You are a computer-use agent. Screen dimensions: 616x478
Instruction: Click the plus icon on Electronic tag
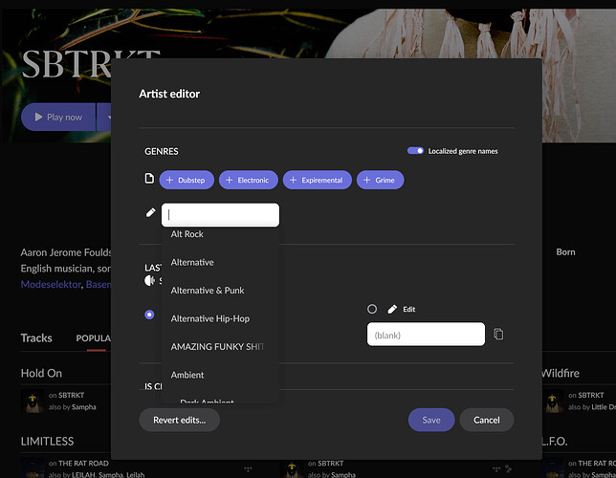click(229, 180)
